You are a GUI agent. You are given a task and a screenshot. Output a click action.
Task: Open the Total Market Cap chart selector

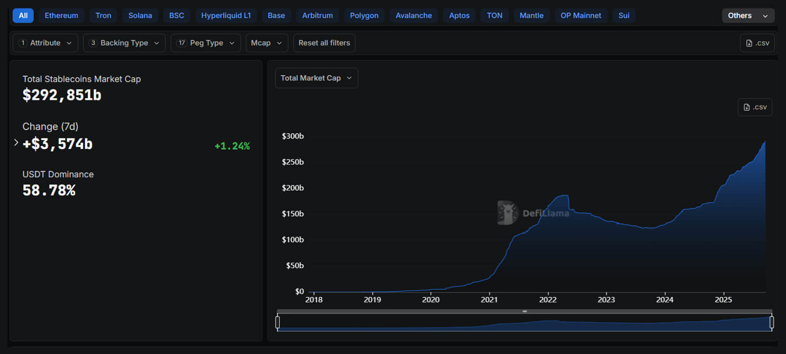pyautogui.click(x=316, y=78)
